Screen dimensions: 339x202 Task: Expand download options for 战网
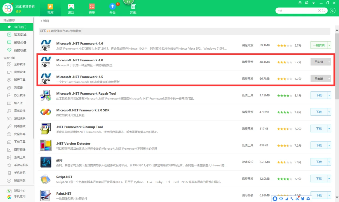(x=329, y=162)
